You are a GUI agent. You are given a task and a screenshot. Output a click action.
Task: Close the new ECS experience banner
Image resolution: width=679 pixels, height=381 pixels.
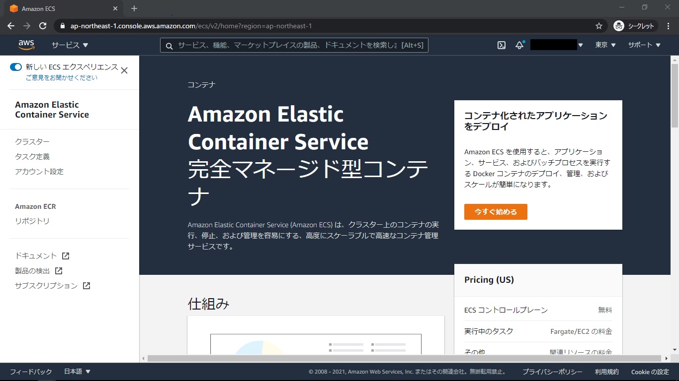click(124, 70)
